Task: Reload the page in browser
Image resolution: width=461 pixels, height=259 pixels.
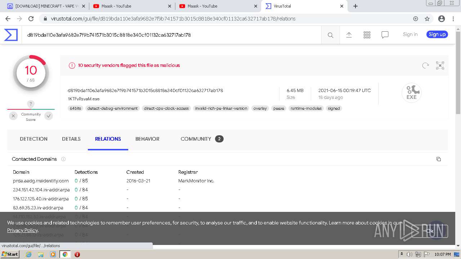Action: pyautogui.click(x=31, y=19)
